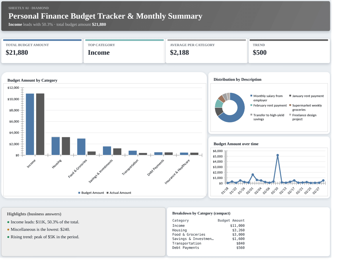Click the Budget Amount legend entry
Viewport: 352px width, 264px height.
coord(91,193)
